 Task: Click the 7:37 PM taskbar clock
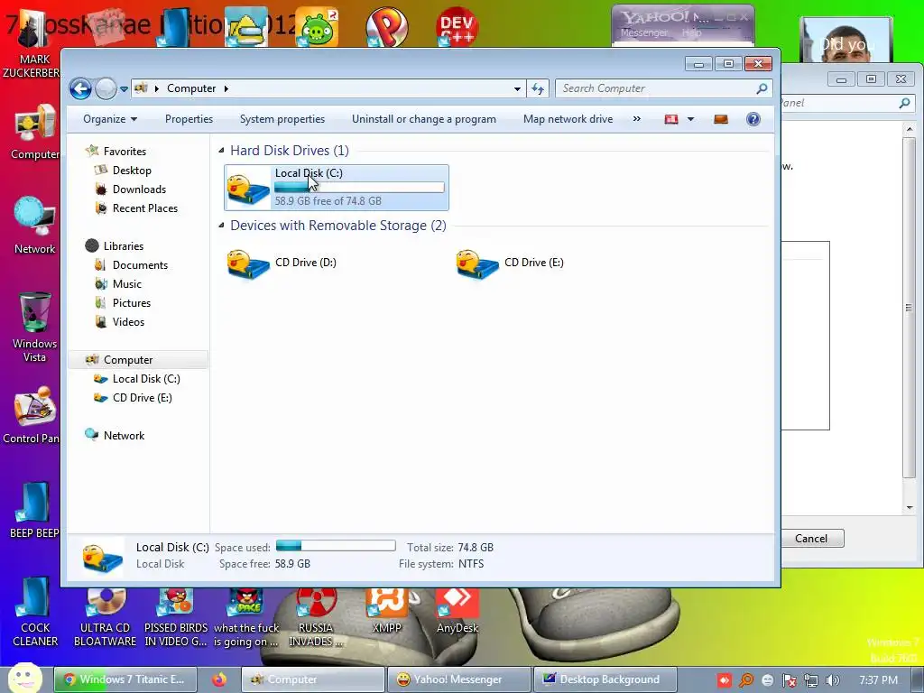879,680
